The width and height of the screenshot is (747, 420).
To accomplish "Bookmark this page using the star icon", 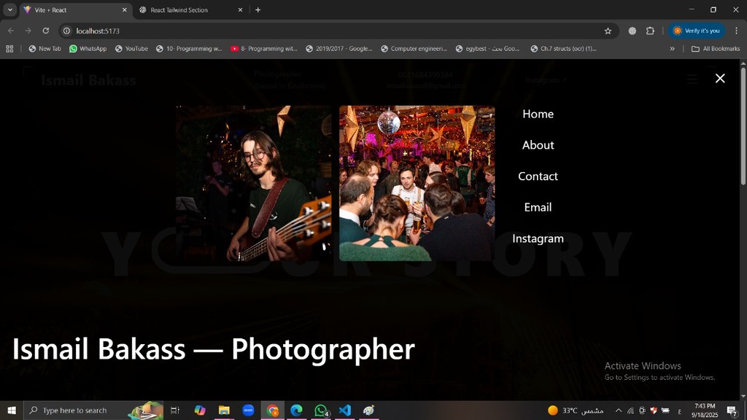I will tap(608, 31).
